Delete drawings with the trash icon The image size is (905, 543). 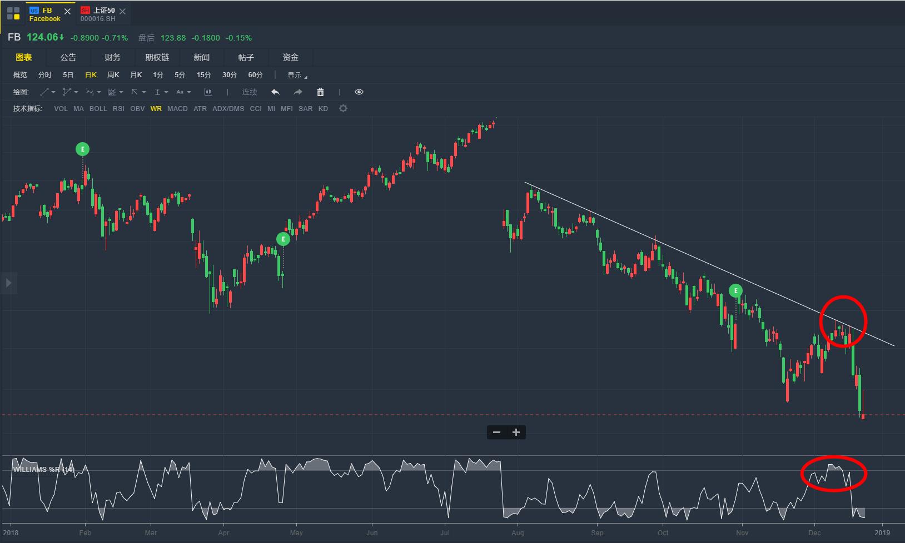320,92
